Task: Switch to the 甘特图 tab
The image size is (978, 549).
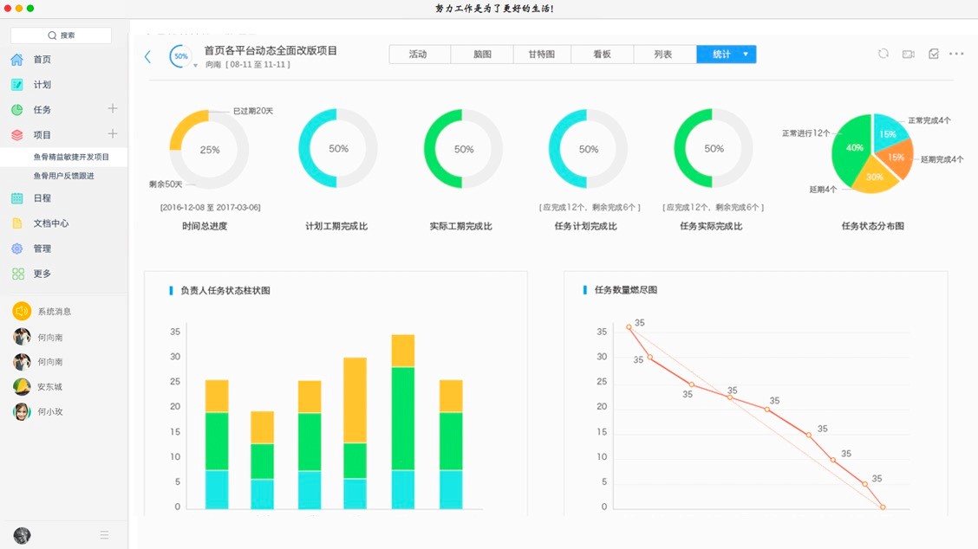Action: [x=541, y=55]
